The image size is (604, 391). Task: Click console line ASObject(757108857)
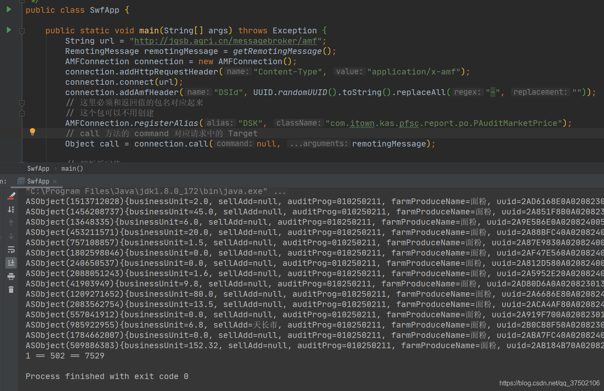[315, 242]
